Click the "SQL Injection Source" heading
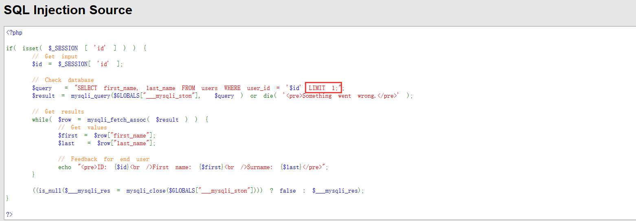636x221 pixels. (x=68, y=10)
